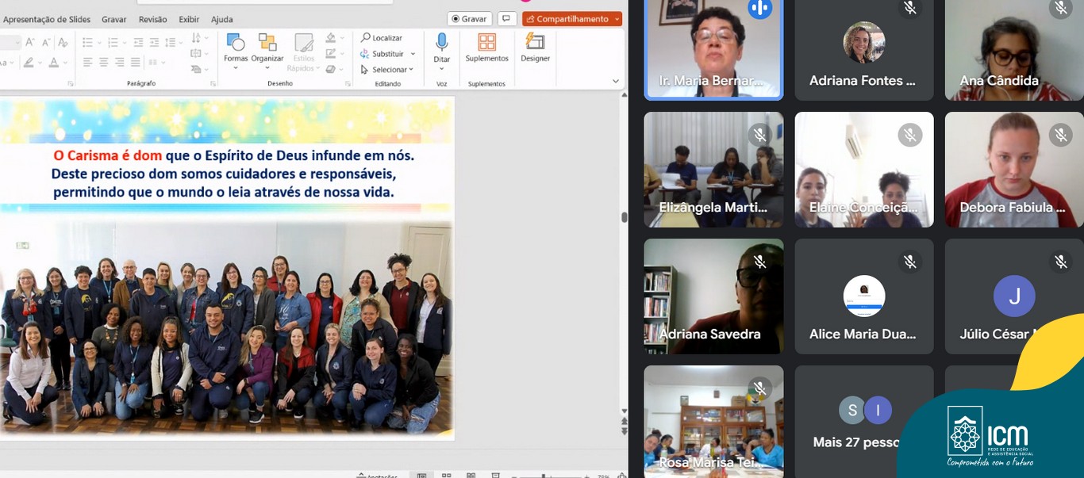Screen dimensions: 1084x478
Task: Toggle mute icon on Ana Cândida tile
Action: coord(1060,9)
